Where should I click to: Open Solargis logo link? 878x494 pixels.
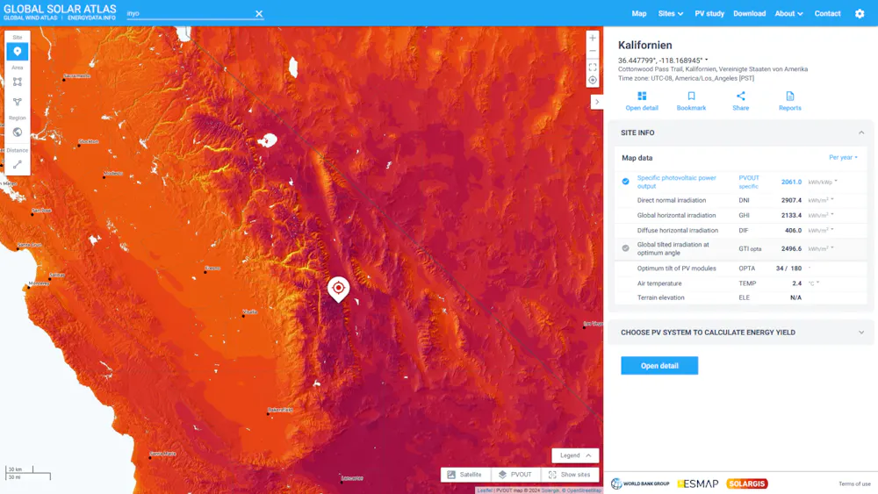click(x=747, y=483)
